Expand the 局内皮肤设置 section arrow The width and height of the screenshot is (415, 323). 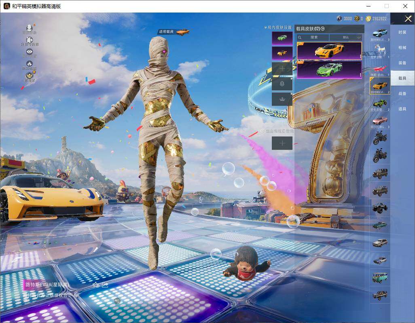coord(265,27)
